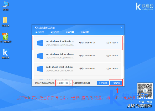Click the K logo in window title bar

tap(35, 27)
